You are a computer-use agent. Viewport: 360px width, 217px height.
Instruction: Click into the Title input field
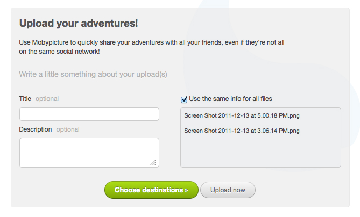point(89,114)
